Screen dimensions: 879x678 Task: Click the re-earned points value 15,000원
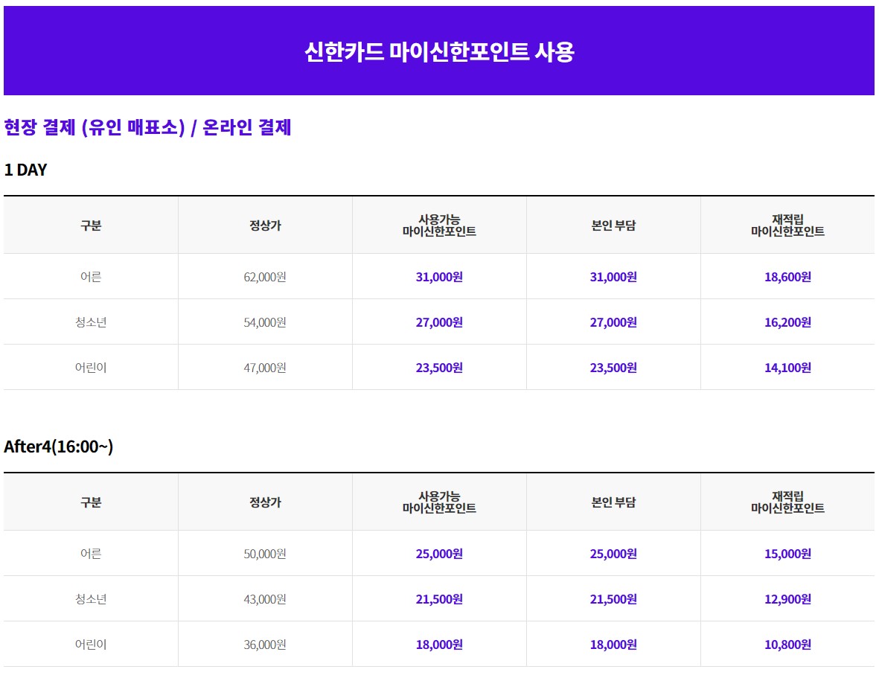pos(787,554)
